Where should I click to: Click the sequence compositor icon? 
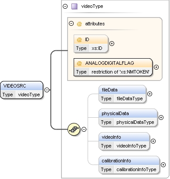(74, 129)
